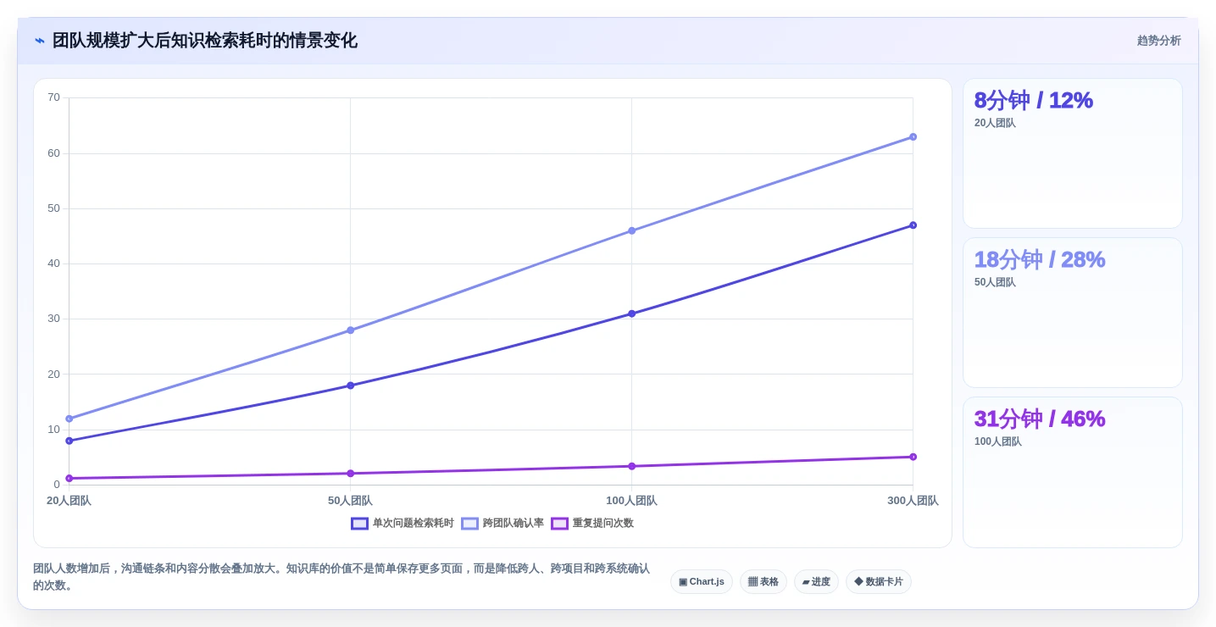Image resolution: width=1216 pixels, height=627 pixels.
Task: Click the 跨团队确认率 point at 20人团队
Action: point(69,419)
